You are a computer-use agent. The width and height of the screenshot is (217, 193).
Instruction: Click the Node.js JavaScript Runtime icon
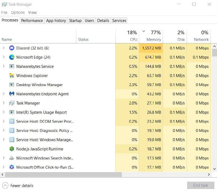pyautogui.click(x=12, y=149)
